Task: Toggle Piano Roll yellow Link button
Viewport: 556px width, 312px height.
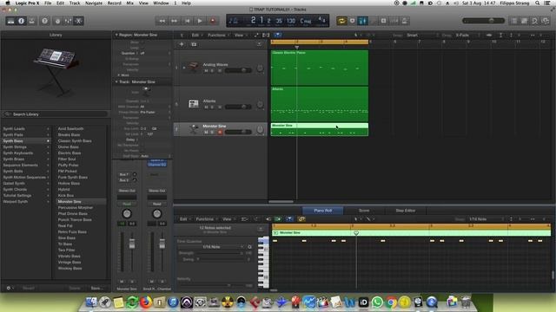Action: (x=301, y=219)
